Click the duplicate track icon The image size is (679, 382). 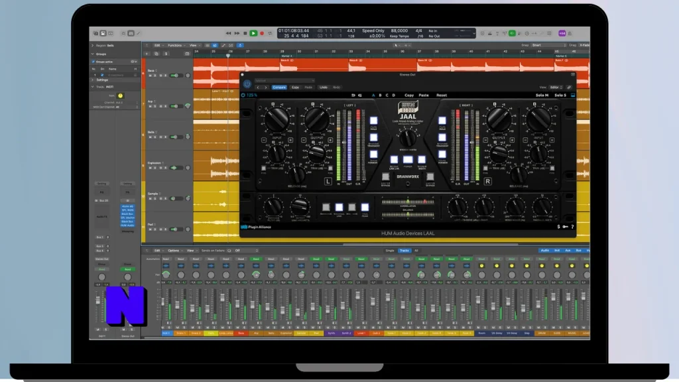tap(156, 54)
